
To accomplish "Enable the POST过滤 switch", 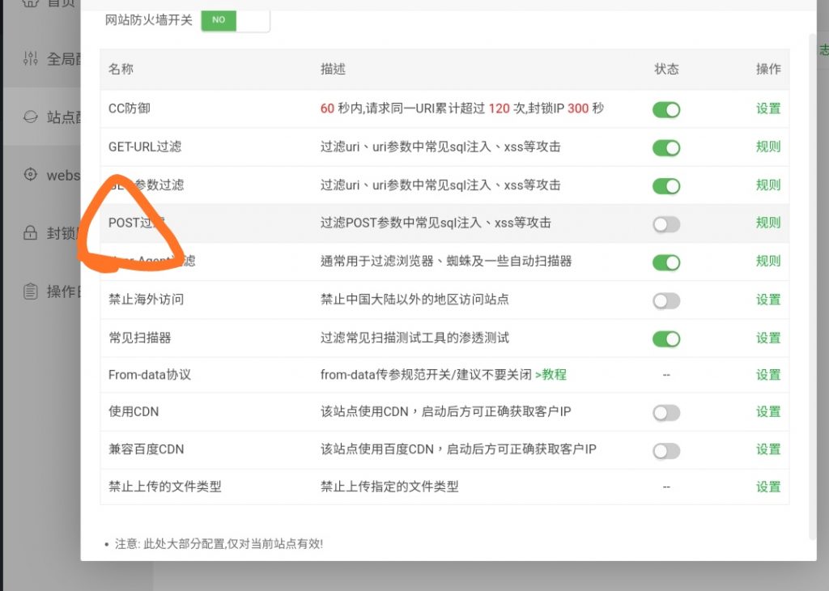I will [x=666, y=224].
